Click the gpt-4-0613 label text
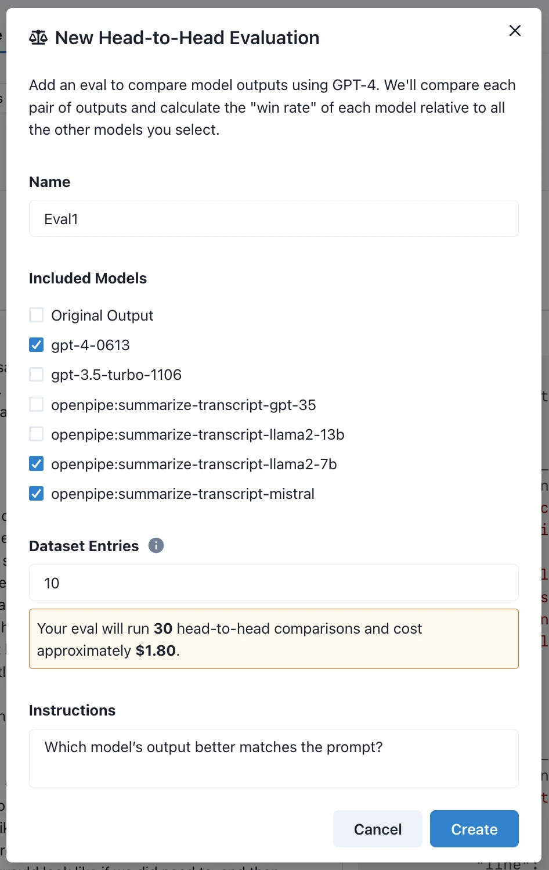 91,344
